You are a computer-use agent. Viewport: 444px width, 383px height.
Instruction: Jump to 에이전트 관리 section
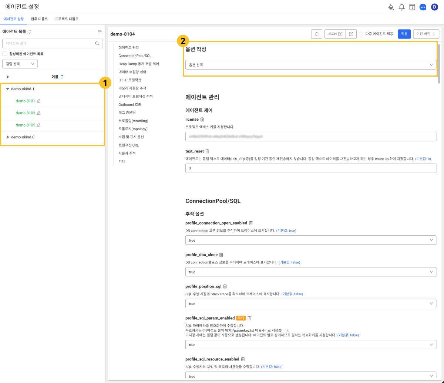(x=129, y=48)
